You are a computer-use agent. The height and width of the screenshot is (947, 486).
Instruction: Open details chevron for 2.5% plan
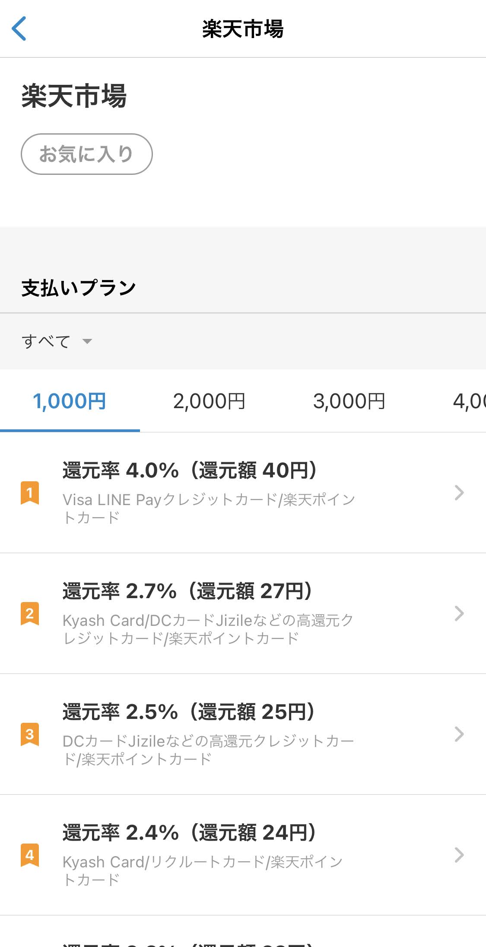pos(459,734)
